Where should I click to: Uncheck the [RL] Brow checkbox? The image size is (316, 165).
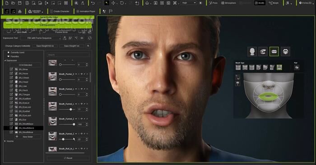11,69
